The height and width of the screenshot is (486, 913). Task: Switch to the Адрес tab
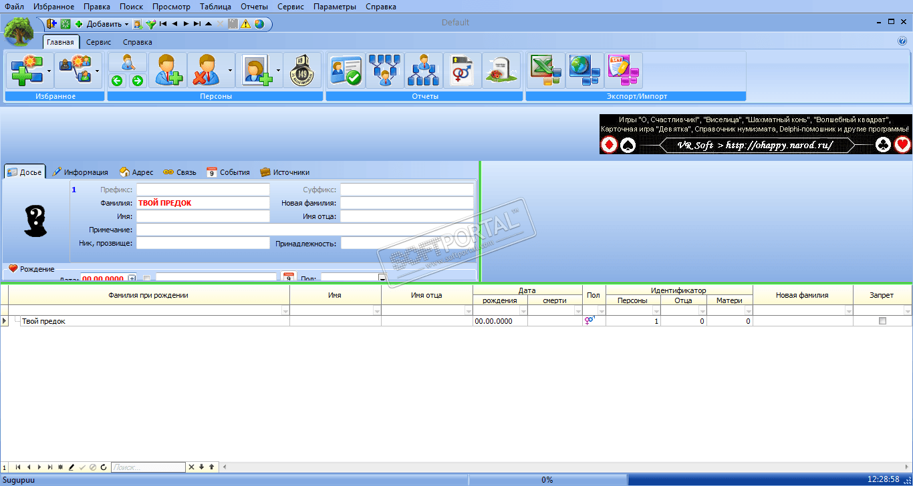[x=136, y=172]
